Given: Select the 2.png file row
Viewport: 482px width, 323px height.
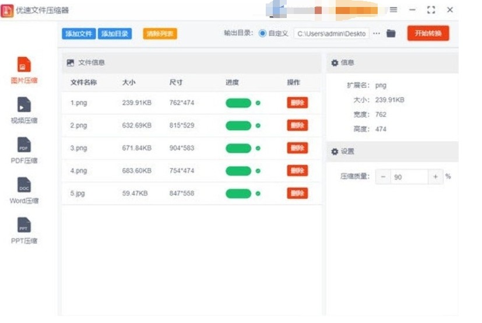Looking at the screenshot, I should 146,125.
